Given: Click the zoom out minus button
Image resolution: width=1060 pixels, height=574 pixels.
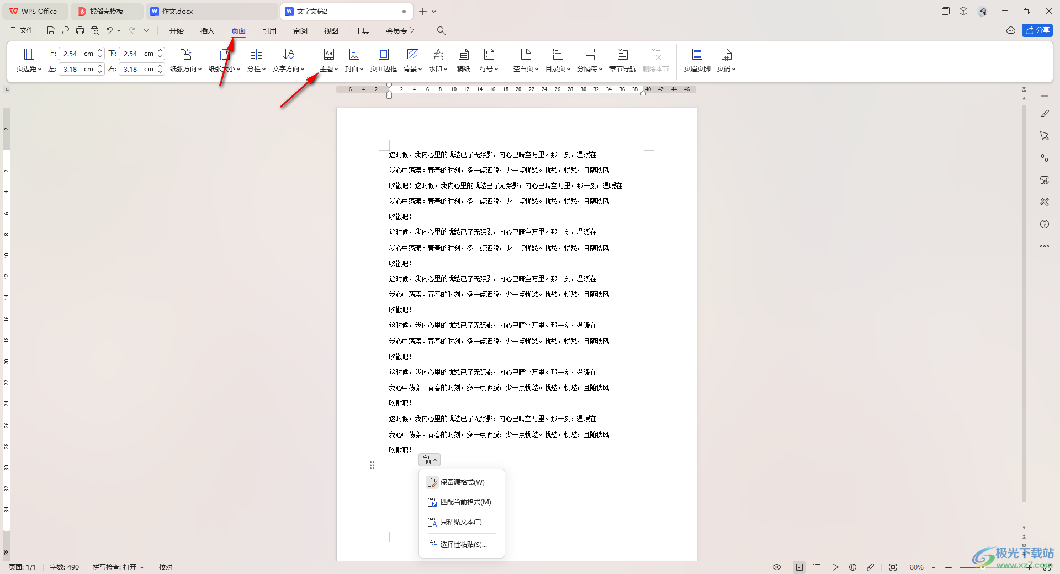Looking at the screenshot, I should tap(948, 567).
